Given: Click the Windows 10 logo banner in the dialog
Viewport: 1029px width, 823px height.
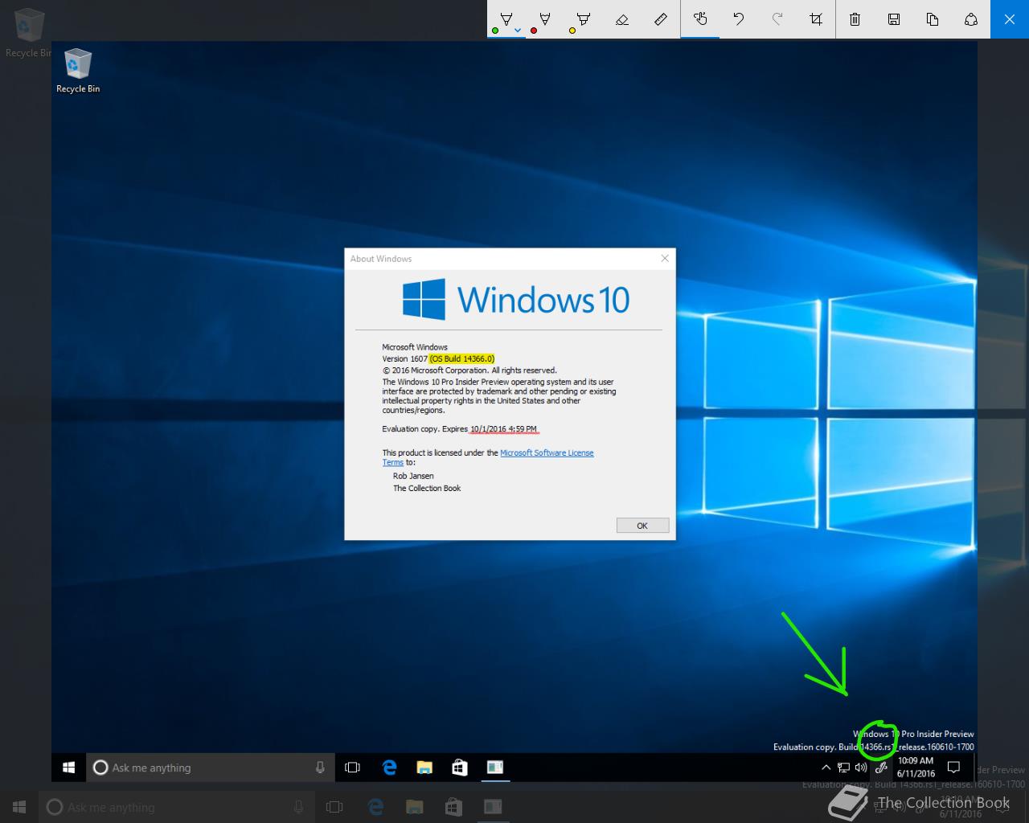Looking at the screenshot, I should click(516, 299).
